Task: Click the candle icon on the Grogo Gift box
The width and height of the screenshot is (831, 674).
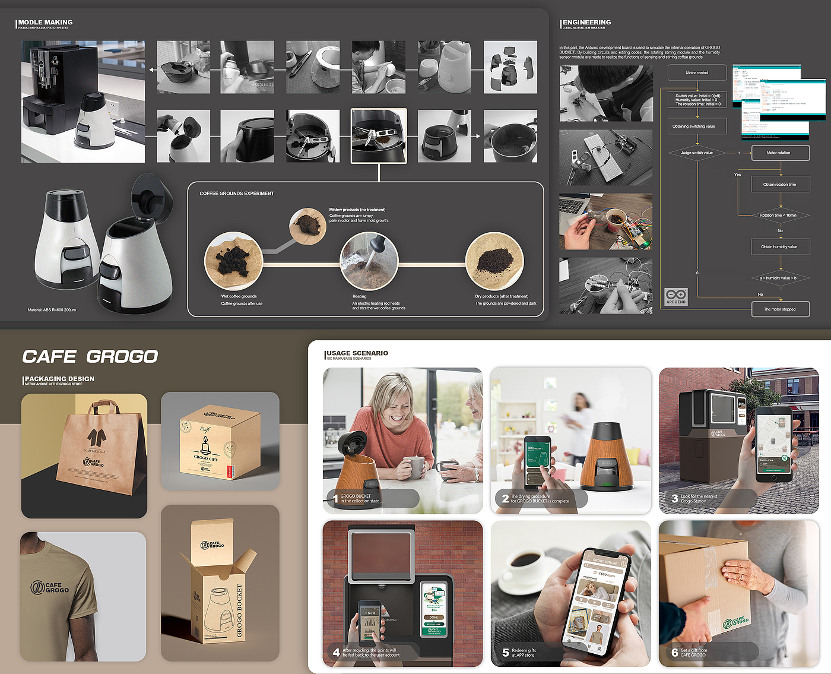Action: (x=205, y=444)
